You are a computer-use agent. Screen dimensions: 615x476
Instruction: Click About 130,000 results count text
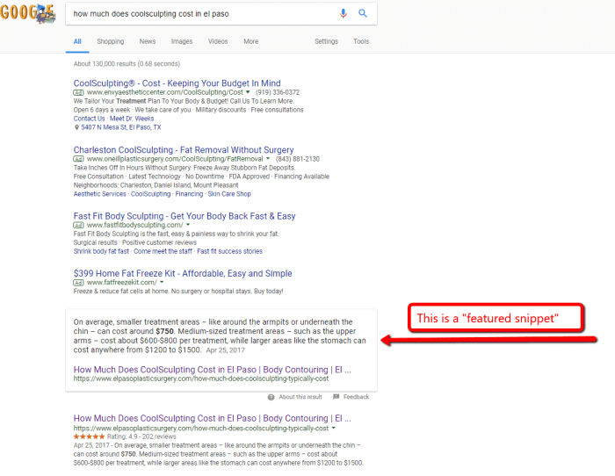tap(127, 64)
